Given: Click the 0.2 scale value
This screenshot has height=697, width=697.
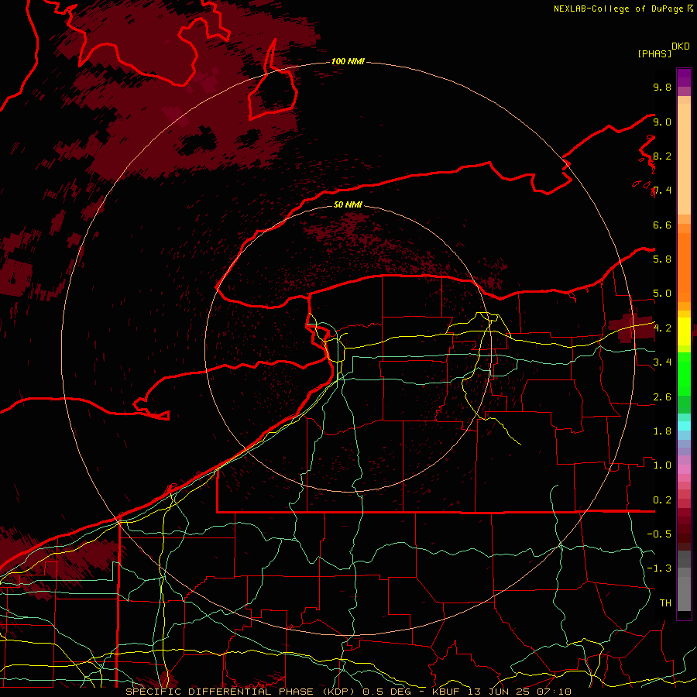Looking at the screenshot, I should point(662,500).
